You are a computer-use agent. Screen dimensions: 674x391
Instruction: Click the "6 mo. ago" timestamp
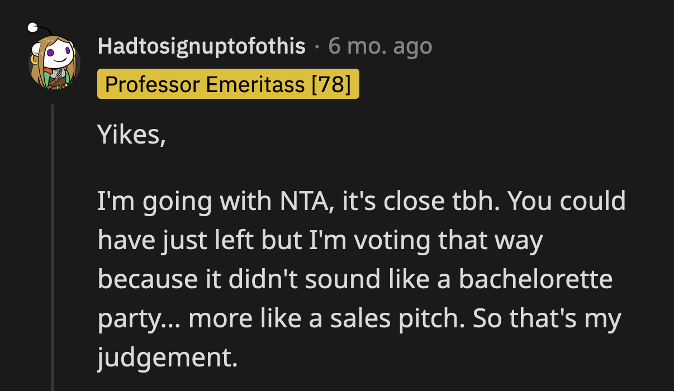pos(380,46)
